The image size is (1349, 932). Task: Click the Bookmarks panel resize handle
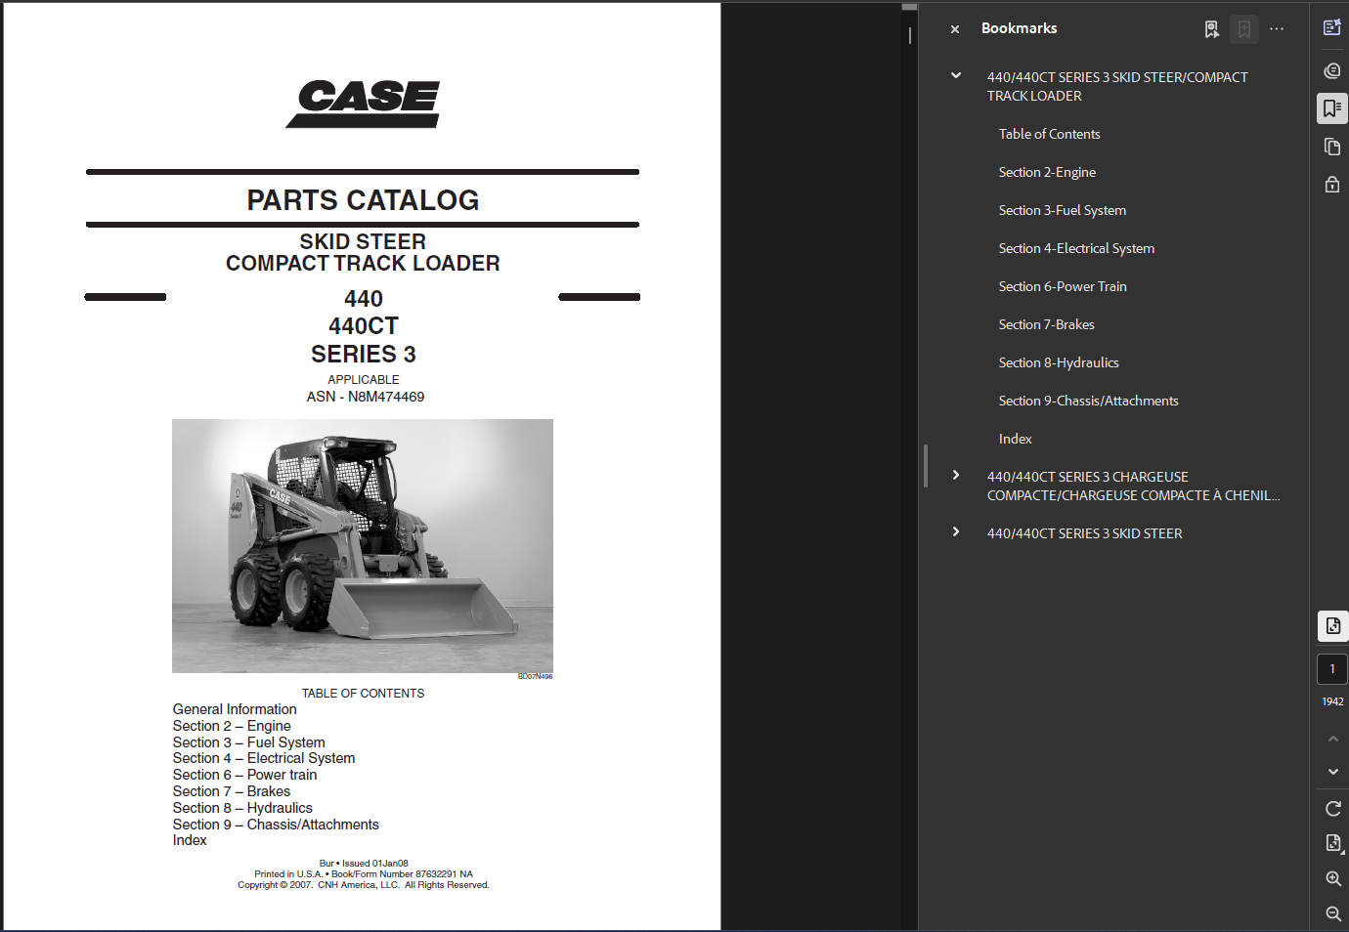click(925, 466)
